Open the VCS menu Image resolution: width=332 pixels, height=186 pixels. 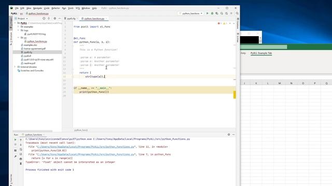pyautogui.click(x=78, y=8)
